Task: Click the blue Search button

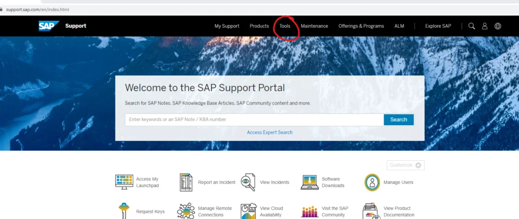Action: (x=398, y=120)
